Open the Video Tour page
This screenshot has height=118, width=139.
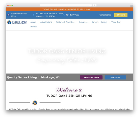pos(116,22)
